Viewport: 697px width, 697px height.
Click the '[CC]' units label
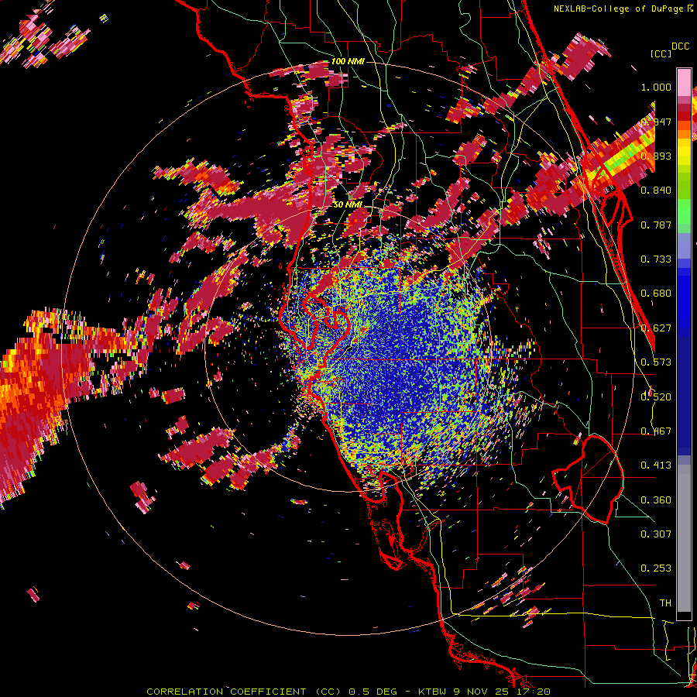(661, 53)
